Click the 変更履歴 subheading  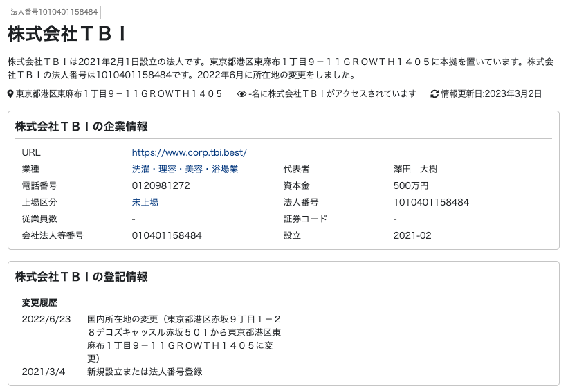(x=39, y=302)
